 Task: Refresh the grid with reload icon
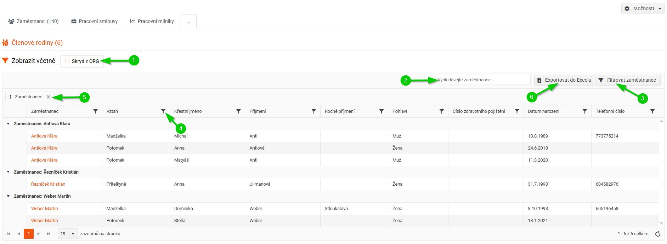(x=658, y=234)
